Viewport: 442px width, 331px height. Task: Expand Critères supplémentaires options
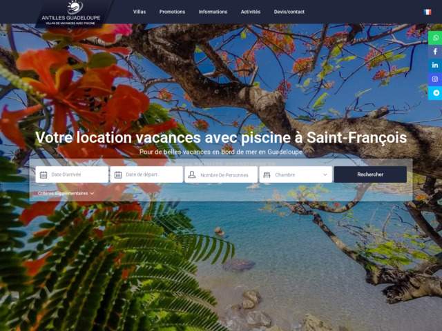(66, 193)
